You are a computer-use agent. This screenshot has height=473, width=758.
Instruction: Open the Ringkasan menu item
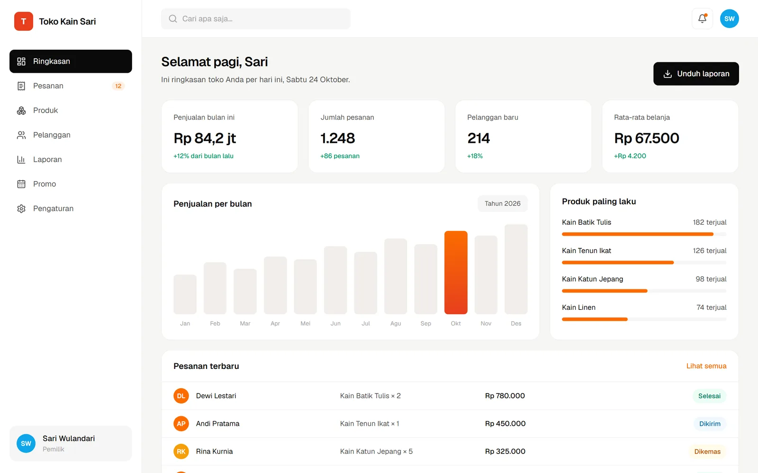71,61
